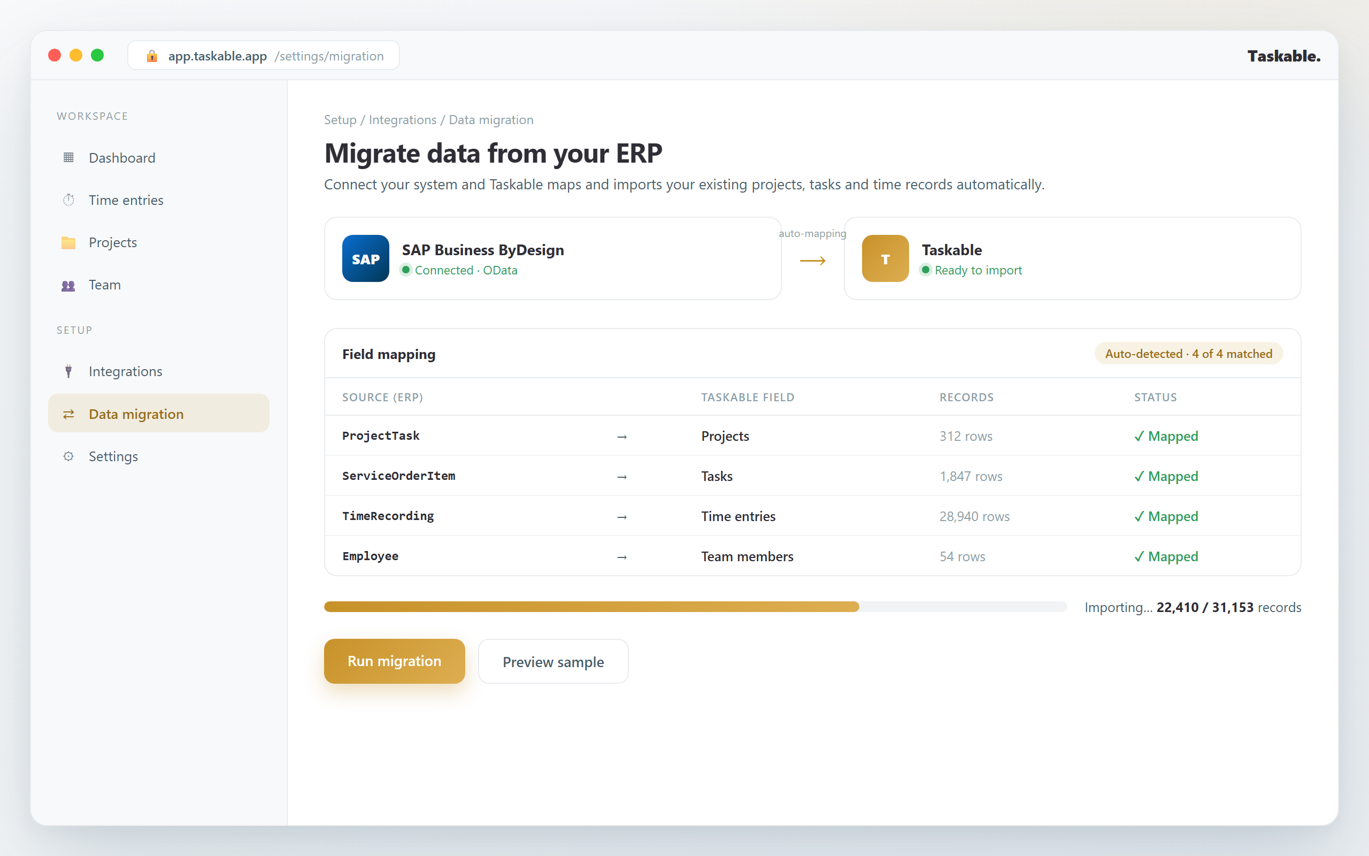This screenshot has height=856, width=1369.
Task: Click the import progress bar
Action: 695,607
